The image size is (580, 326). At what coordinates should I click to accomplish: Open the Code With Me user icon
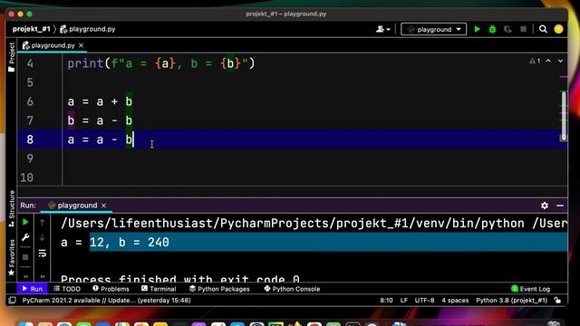pos(382,29)
